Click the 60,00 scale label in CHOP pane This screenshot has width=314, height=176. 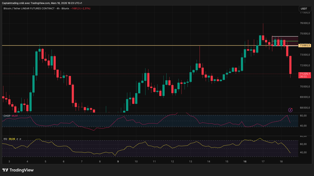pos(303,115)
